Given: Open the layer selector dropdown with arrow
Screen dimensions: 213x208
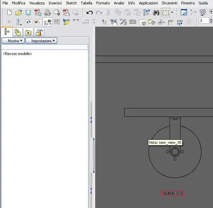Looking at the screenshot, I should point(19,22).
